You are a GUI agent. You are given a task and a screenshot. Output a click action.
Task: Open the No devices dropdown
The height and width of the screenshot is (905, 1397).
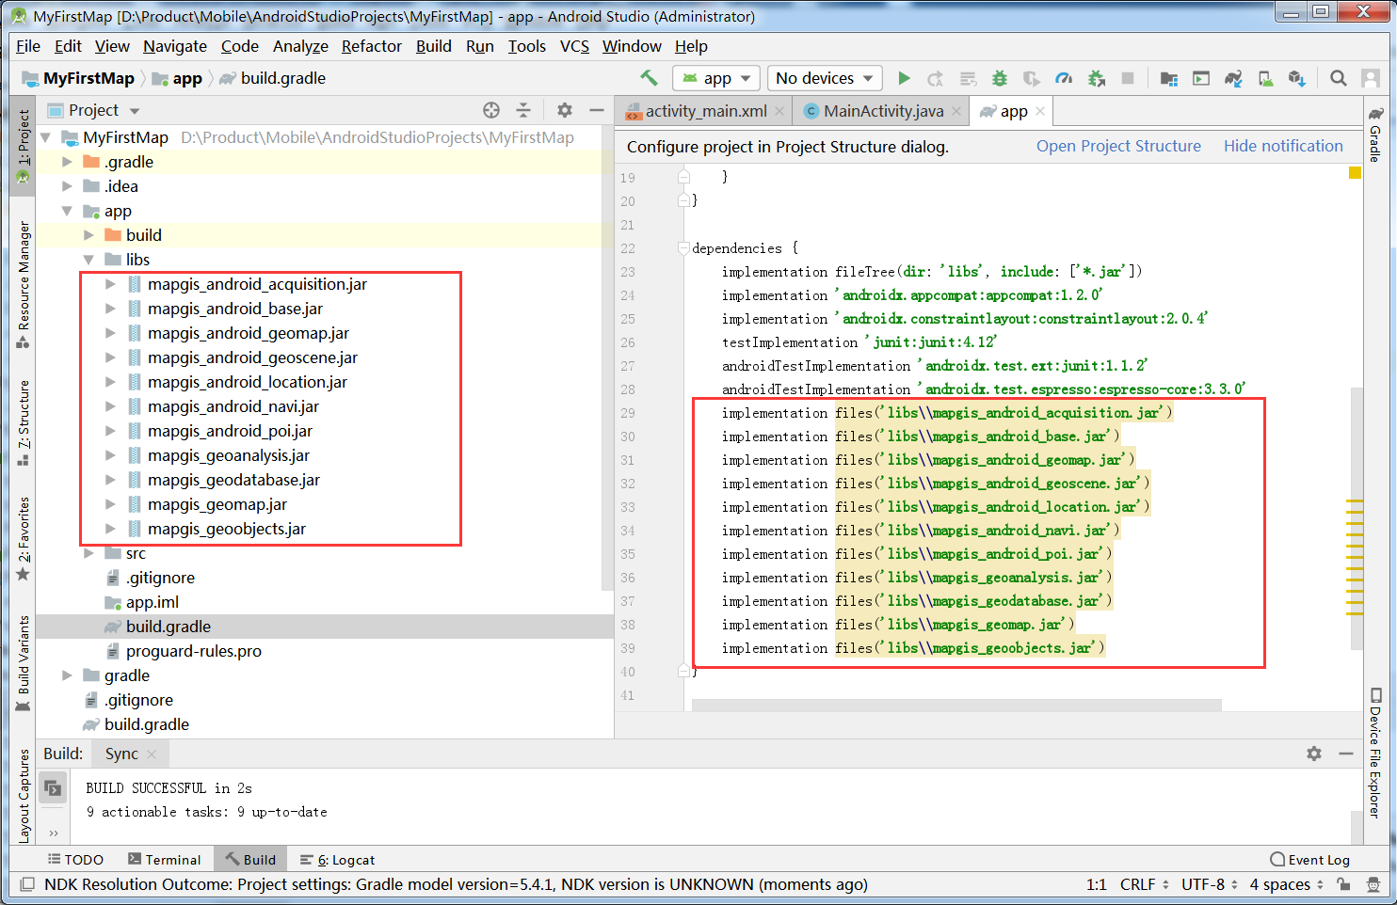pos(825,78)
